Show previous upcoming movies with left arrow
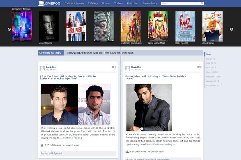 (9, 29)
